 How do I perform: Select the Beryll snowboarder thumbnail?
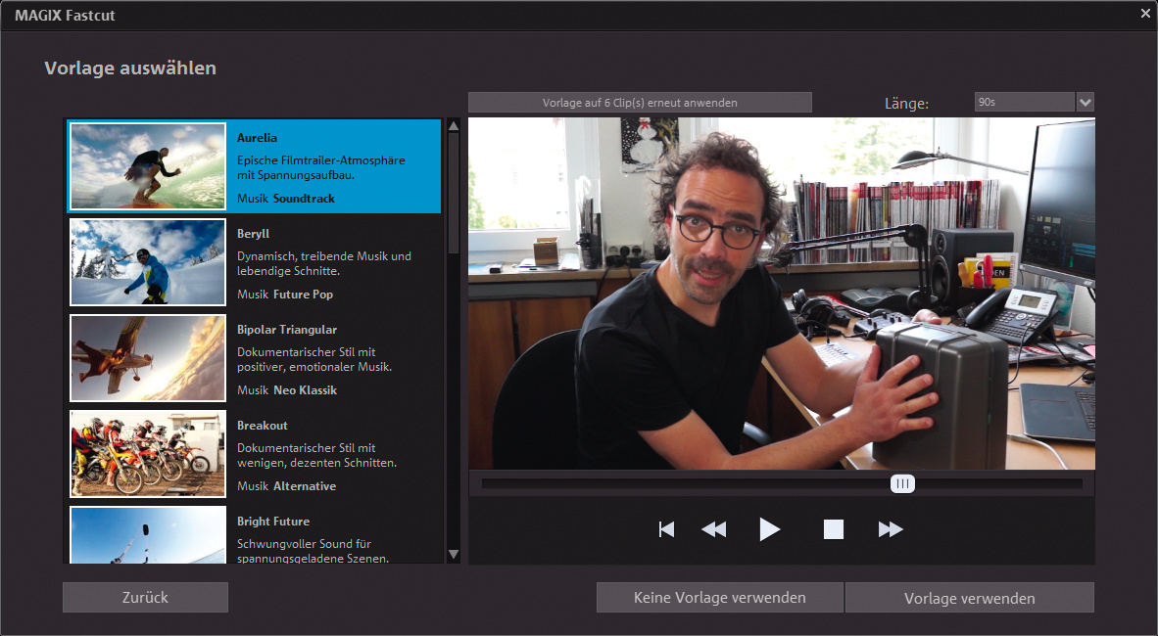(x=148, y=262)
